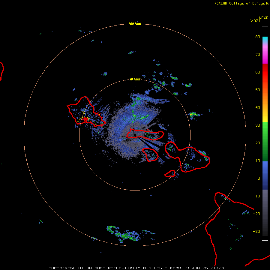Click the [dBZ] unit label
The image size is (270, 270).
pos(255,21)
